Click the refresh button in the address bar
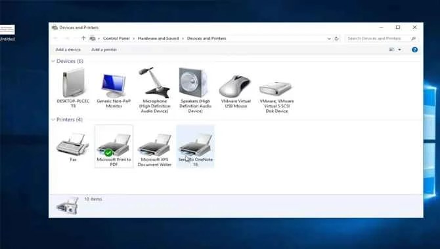Screen dimensions: 440x249 coord(336,39)
